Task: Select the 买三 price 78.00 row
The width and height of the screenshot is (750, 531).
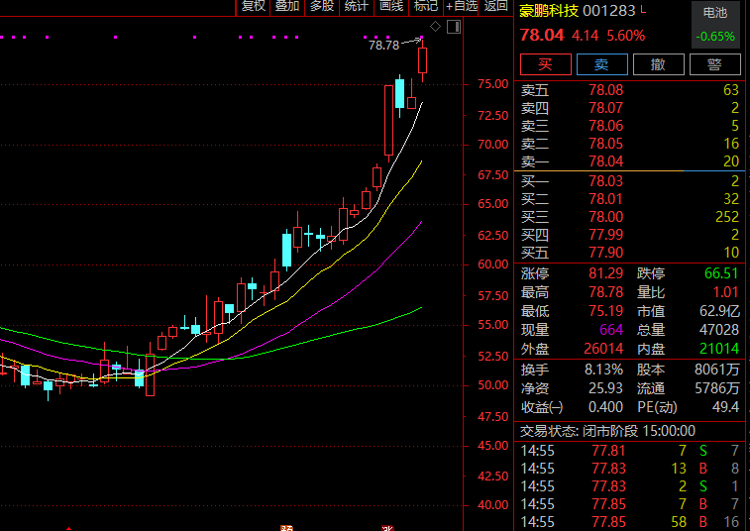Action: tap(629, 217)
